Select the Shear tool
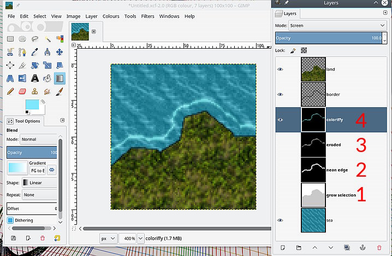Image resolution: width=392 pixels, height=256 pixels. pos(60,66)
